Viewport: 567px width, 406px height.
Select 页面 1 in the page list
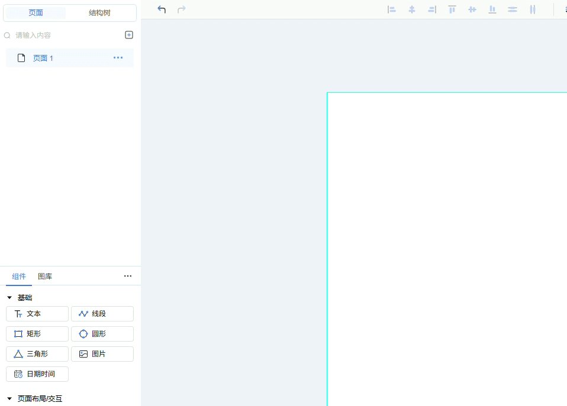coord(43,58)
